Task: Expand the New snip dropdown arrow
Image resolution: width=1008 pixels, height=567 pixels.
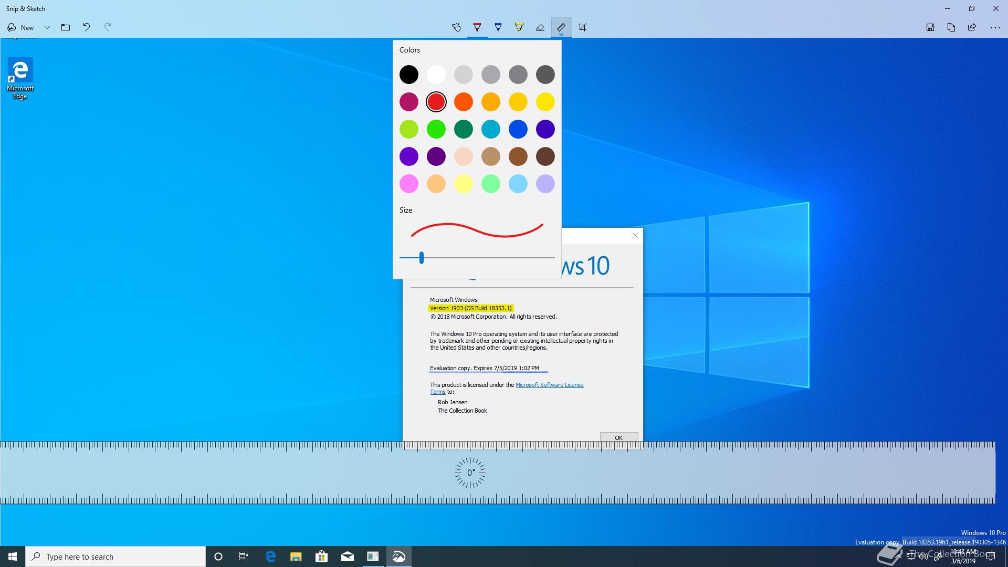Action: click(47, 27)
